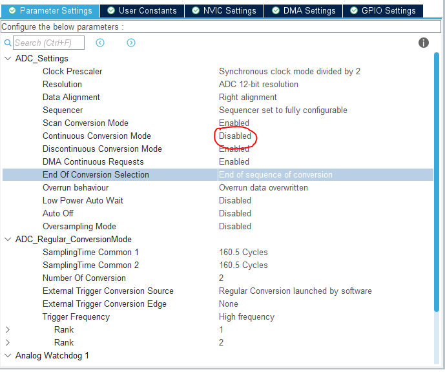Screen dimensions: 445x372
Task: Change the Right alignment value
Action: [x=248, y=98]
